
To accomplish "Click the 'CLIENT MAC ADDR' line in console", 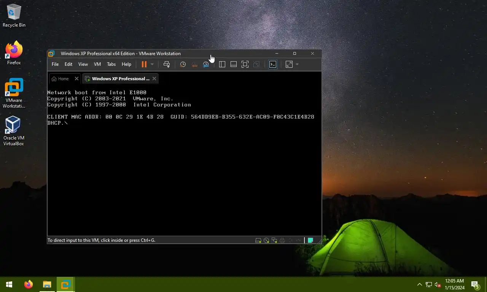I will (x=181, y=117).
